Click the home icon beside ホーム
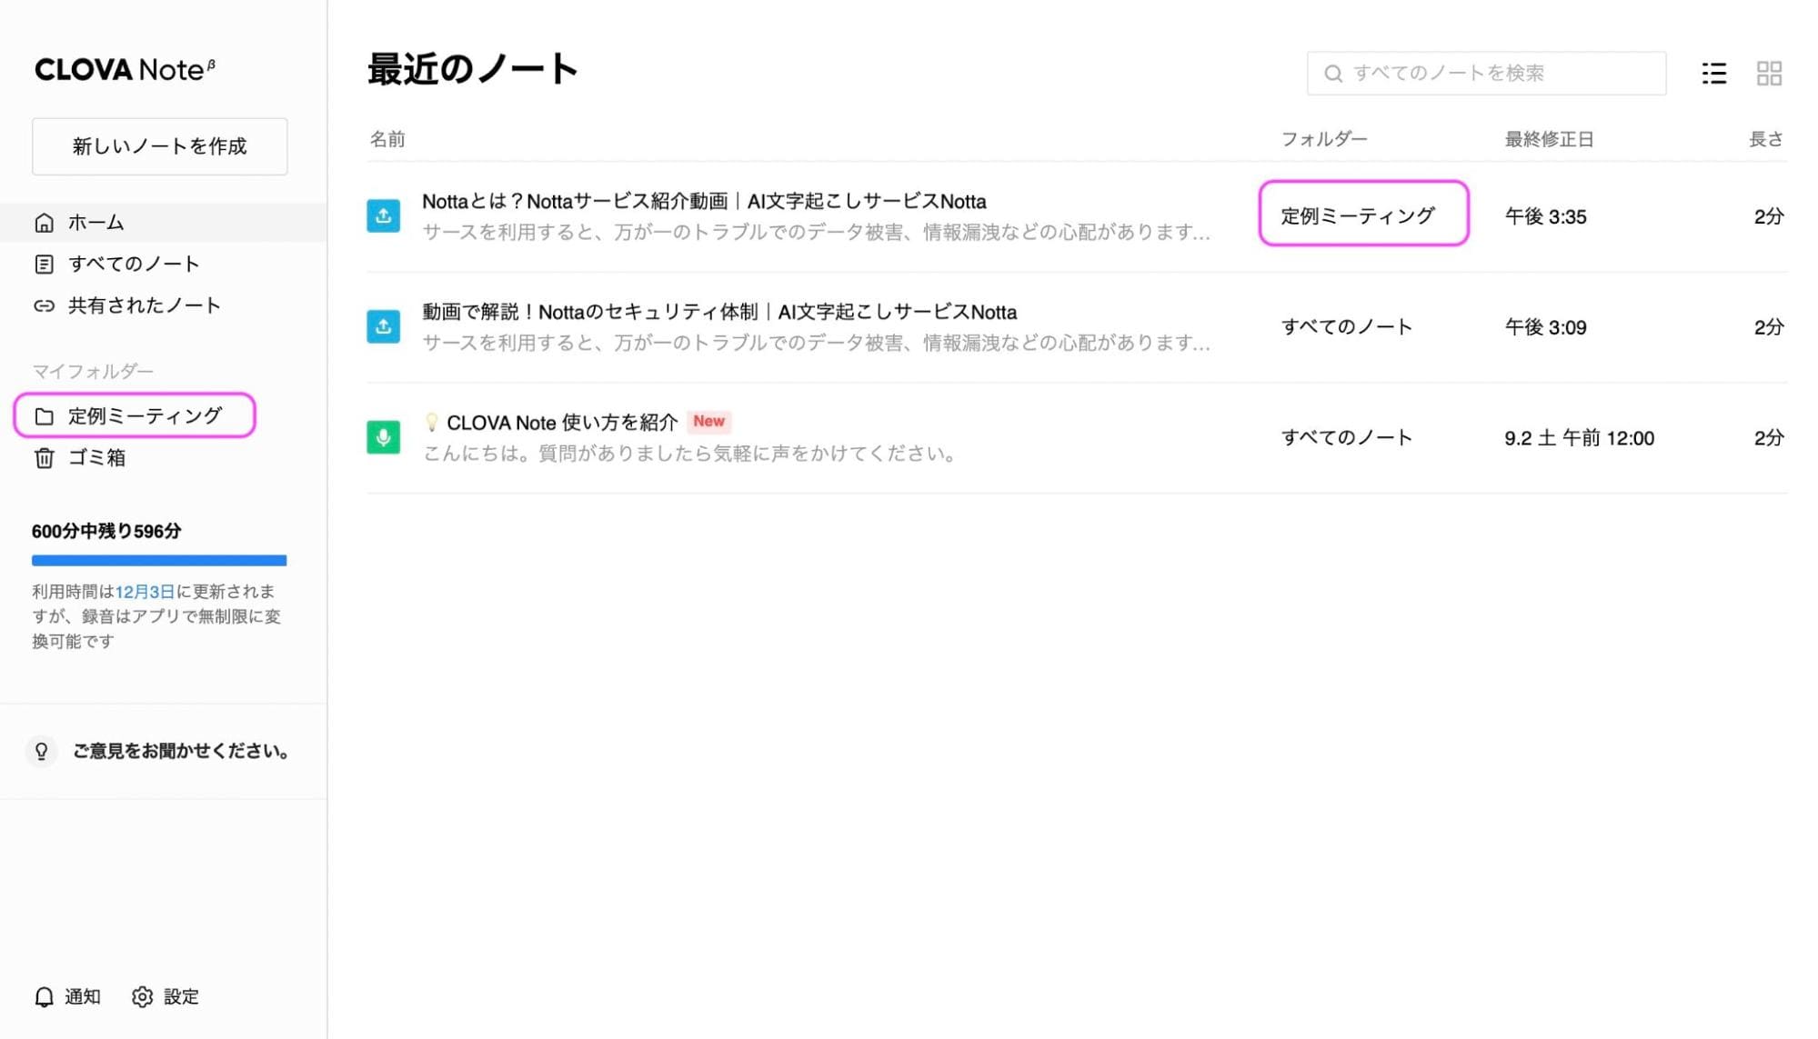 coord(44,223)
